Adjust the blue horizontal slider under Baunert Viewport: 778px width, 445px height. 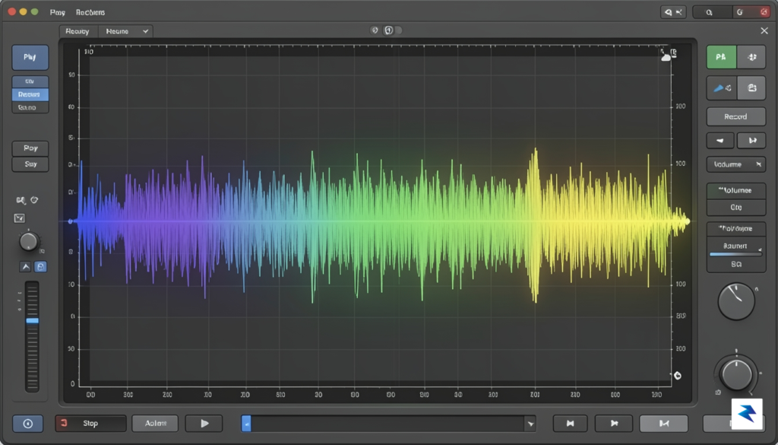pos(735,254)
